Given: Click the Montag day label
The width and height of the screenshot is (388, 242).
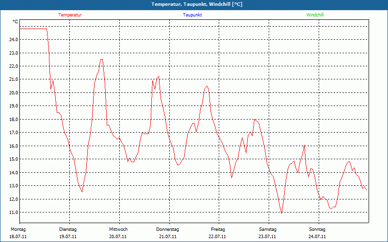Looking at the screenshot, I should (x=18, y=229).
